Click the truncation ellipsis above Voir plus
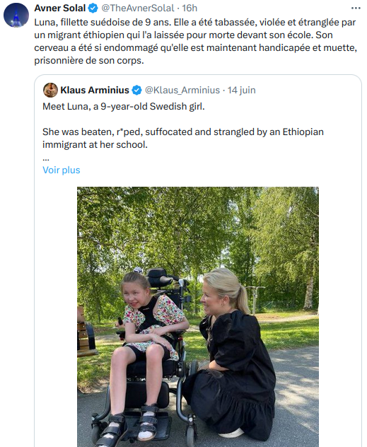The height and width of the screenshot is (447, 367). pos(45,158)
